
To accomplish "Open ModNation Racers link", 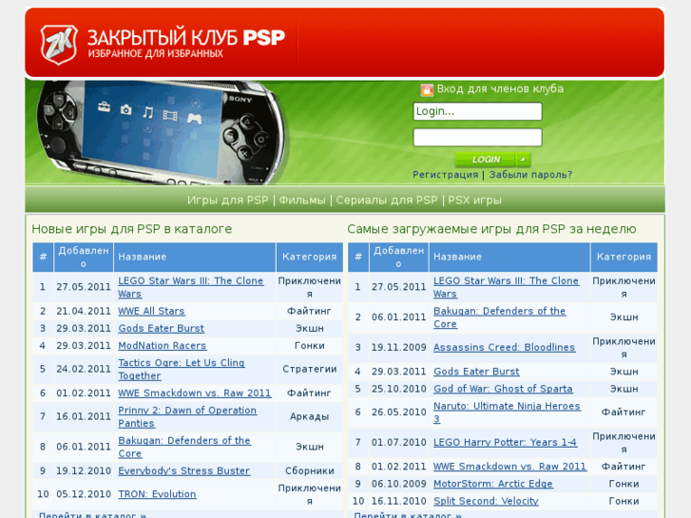I will (163, 345).
